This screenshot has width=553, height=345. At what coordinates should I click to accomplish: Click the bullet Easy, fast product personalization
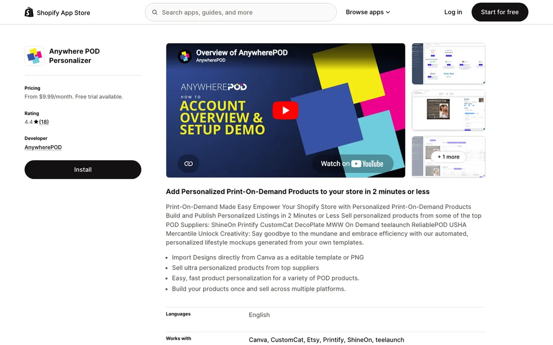(x=265, y=278)
